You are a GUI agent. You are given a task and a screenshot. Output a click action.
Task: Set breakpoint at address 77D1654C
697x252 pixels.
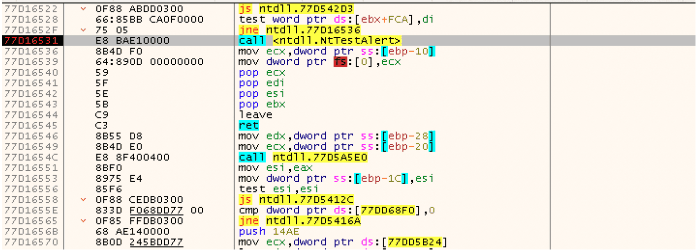30,157
